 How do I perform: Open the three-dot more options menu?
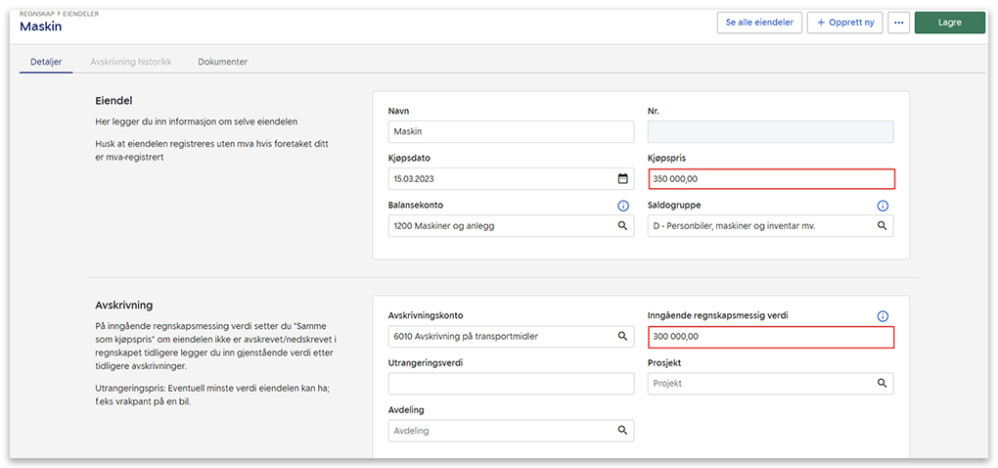[x=898, y=23]
